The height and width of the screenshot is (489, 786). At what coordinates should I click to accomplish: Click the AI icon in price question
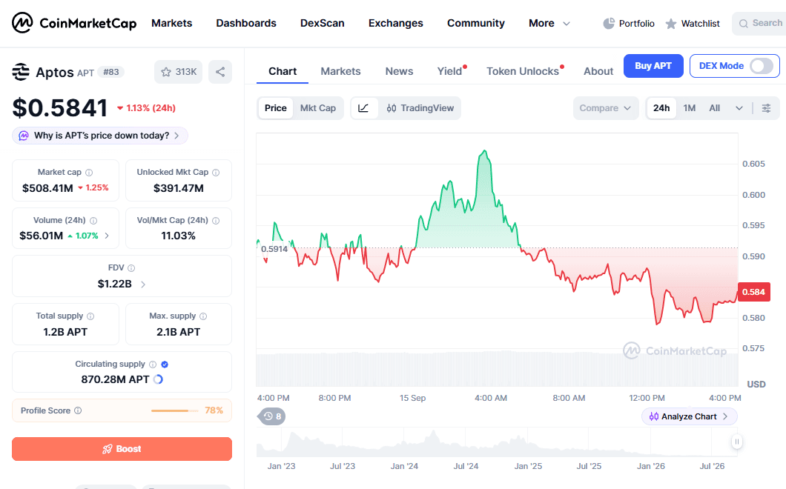[x=24, y=136]
